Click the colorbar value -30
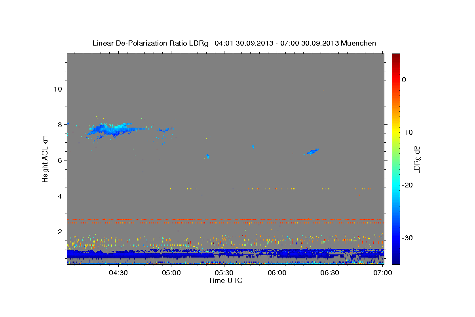475x317 pixels. click(x=408, y=238)
